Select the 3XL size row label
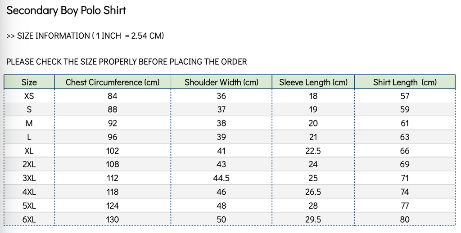Image resolution: width=461 pixels, height=233 pixels. pos(29,178)
